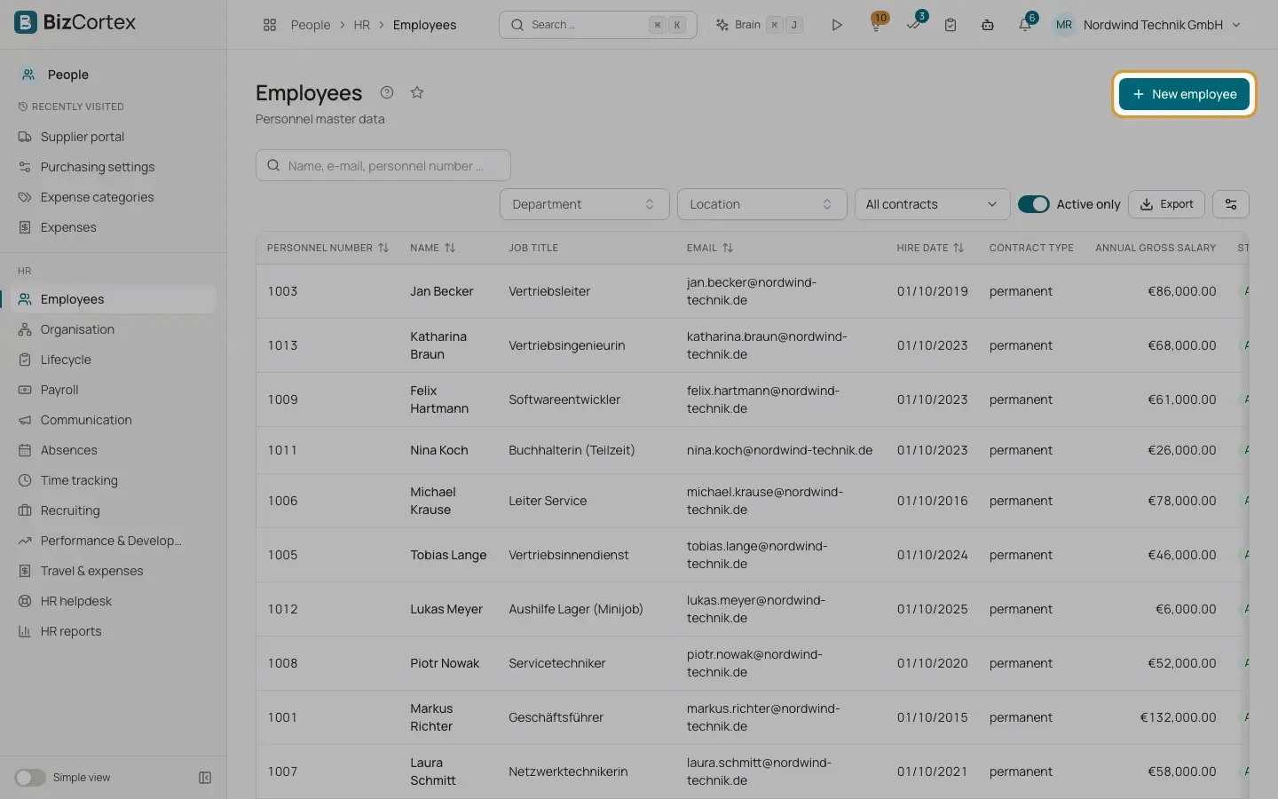Open notifications bell with badge 6
The width and height of the screenshot is (1278, 799).
[x=1026, y=24]
